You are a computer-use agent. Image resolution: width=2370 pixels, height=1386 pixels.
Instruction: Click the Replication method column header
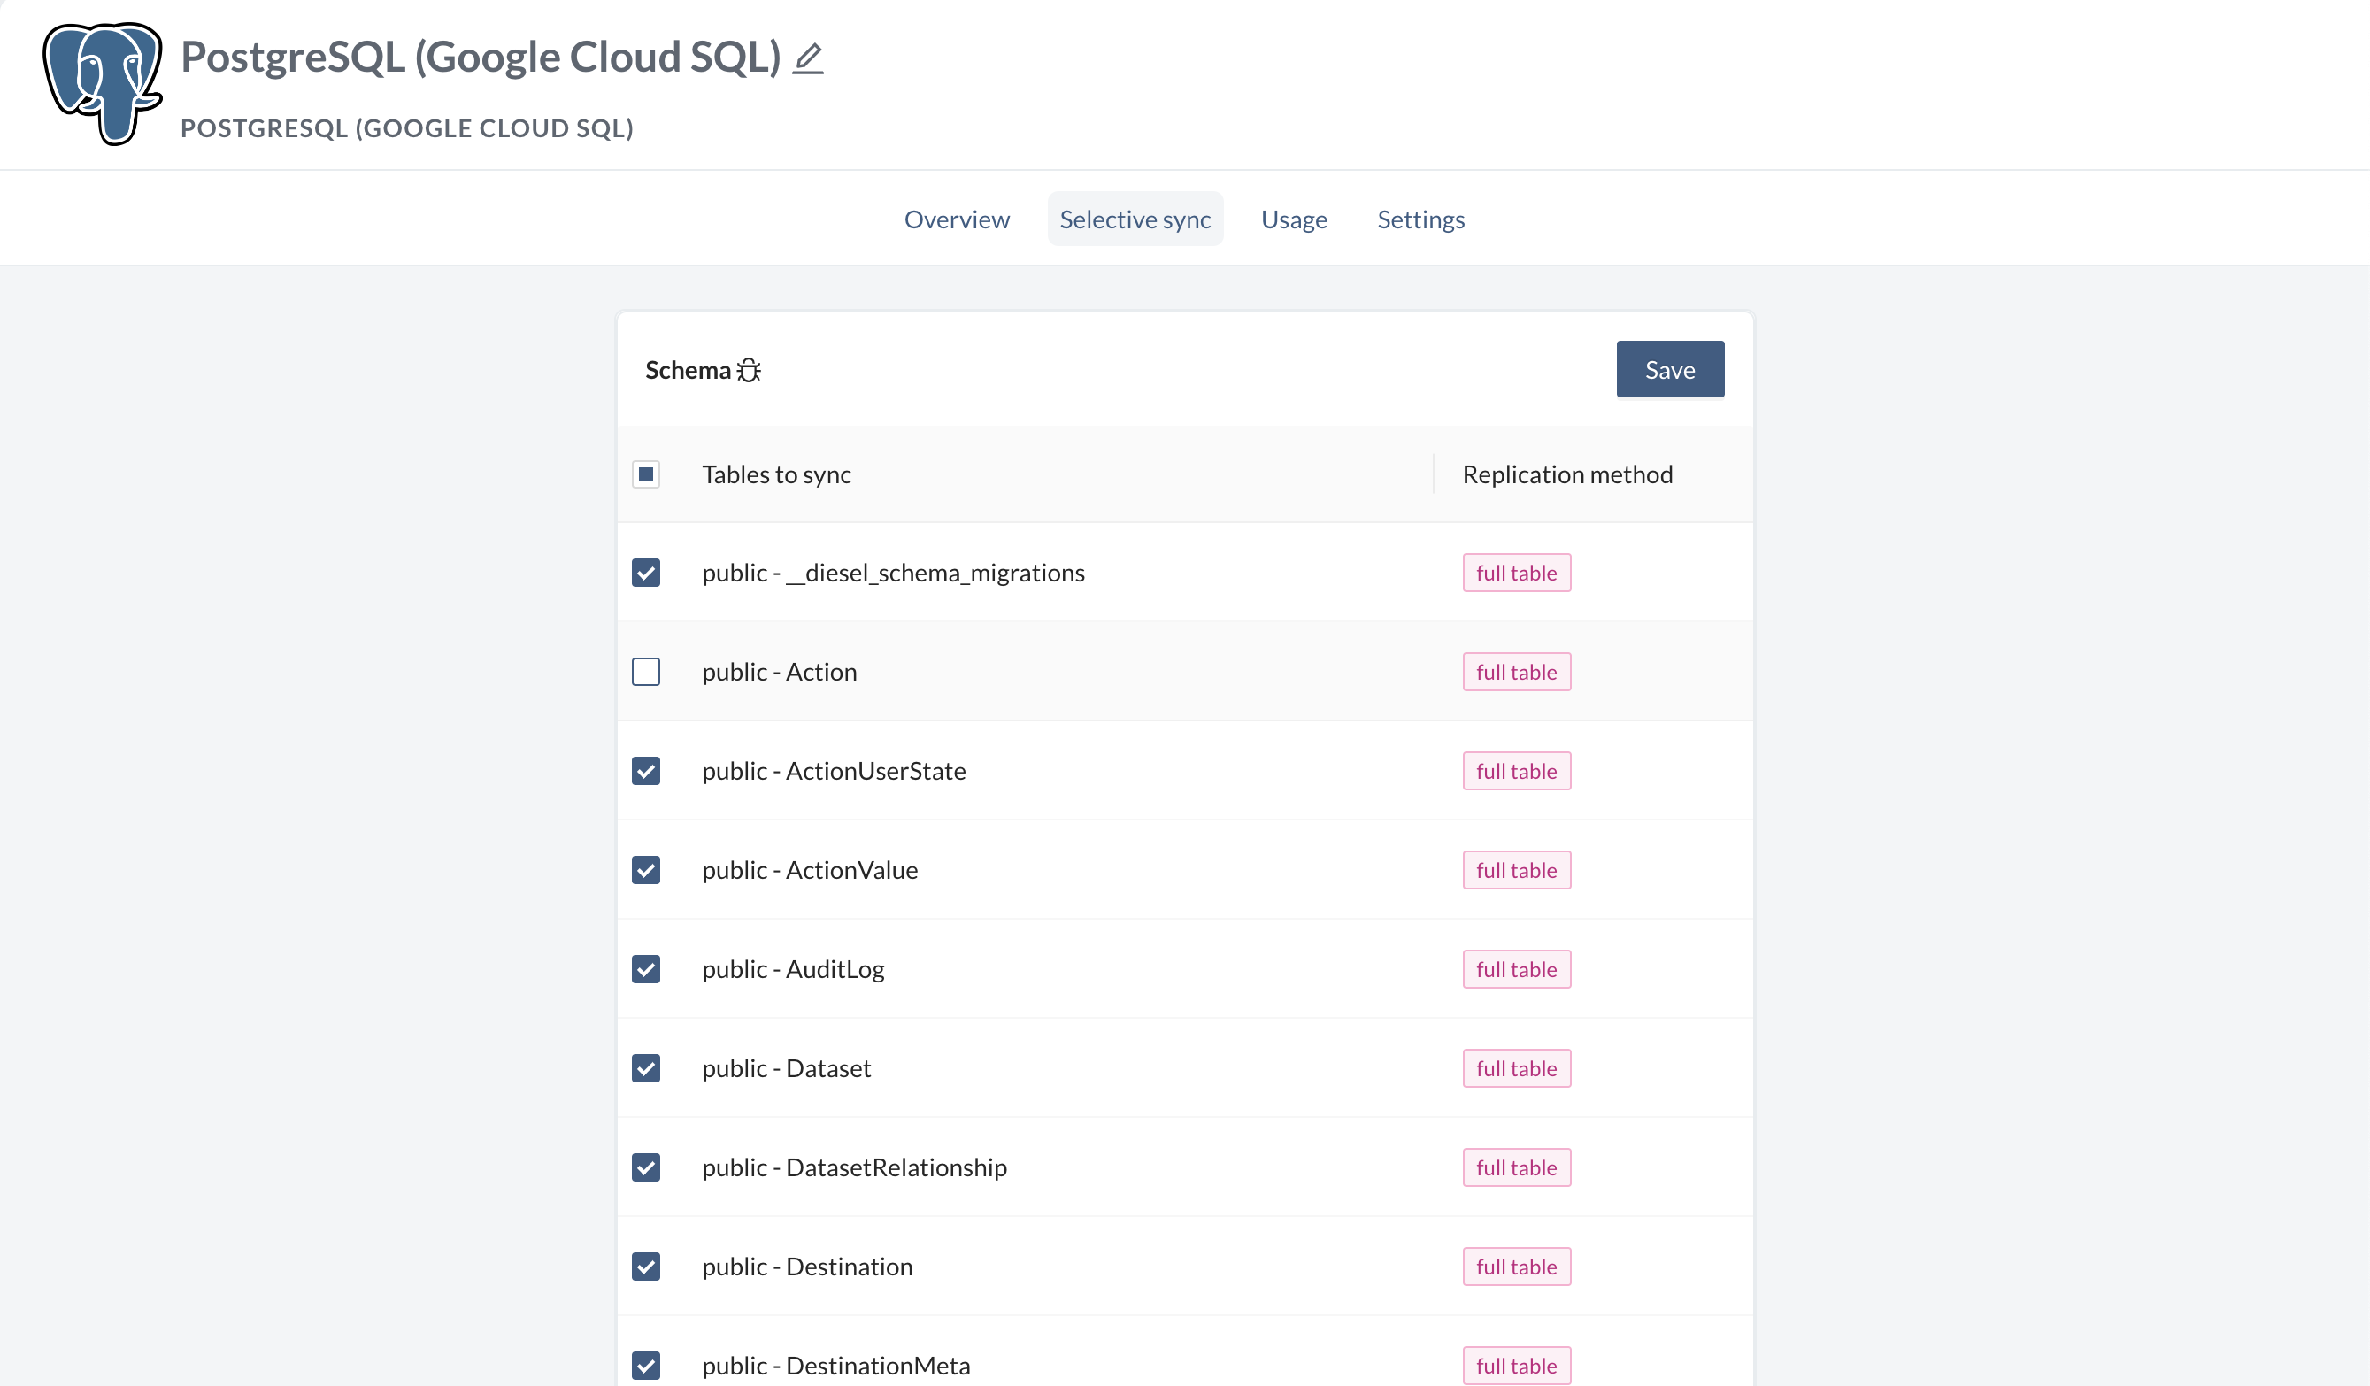[1568, 474]
